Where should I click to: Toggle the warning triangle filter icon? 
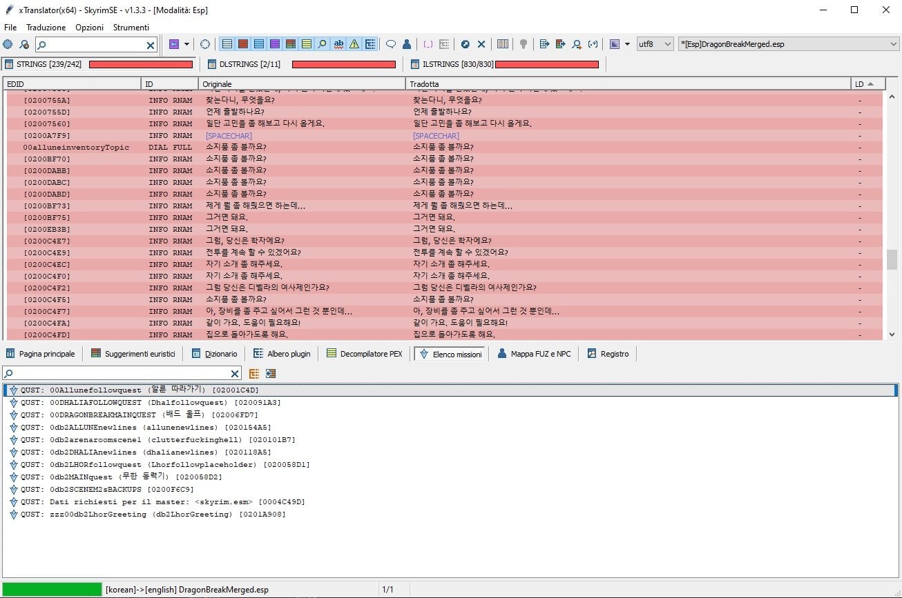tap(354, 44)
